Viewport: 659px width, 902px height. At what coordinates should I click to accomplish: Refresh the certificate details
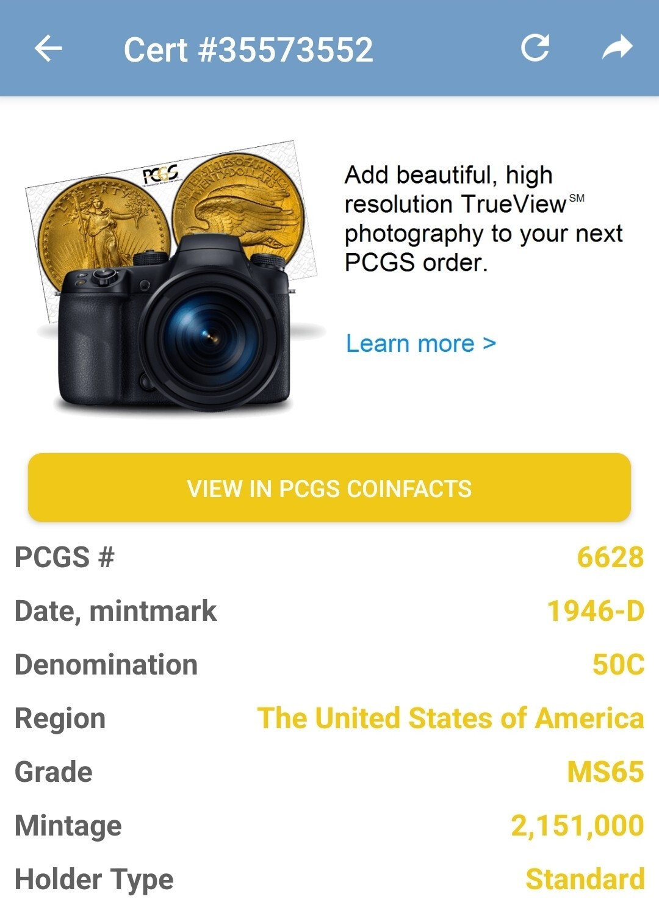tap(535, 48)
